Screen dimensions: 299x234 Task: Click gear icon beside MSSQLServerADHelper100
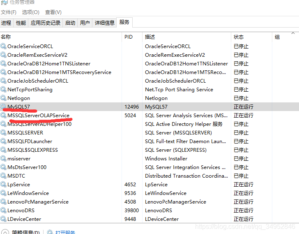point(3,124)
